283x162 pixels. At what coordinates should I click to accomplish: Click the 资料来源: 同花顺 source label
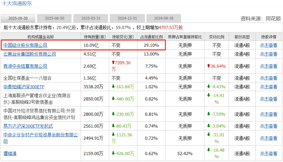[x=261, y=19]
